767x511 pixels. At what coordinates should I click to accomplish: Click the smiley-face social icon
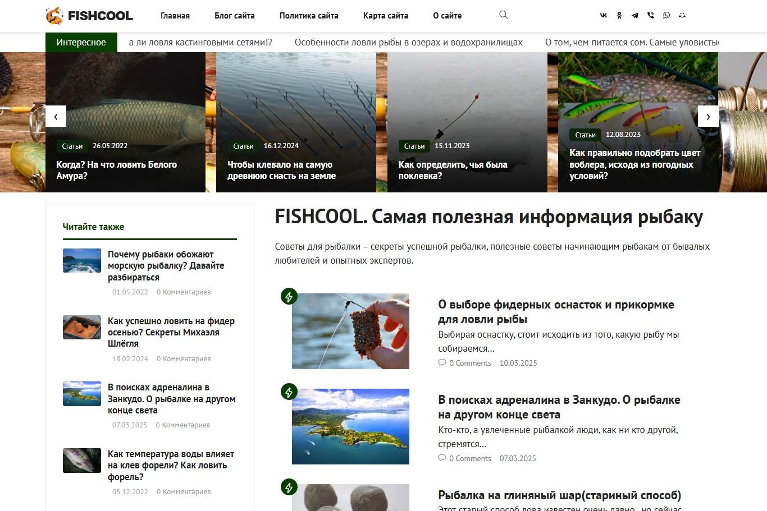(x=682, y=16)
